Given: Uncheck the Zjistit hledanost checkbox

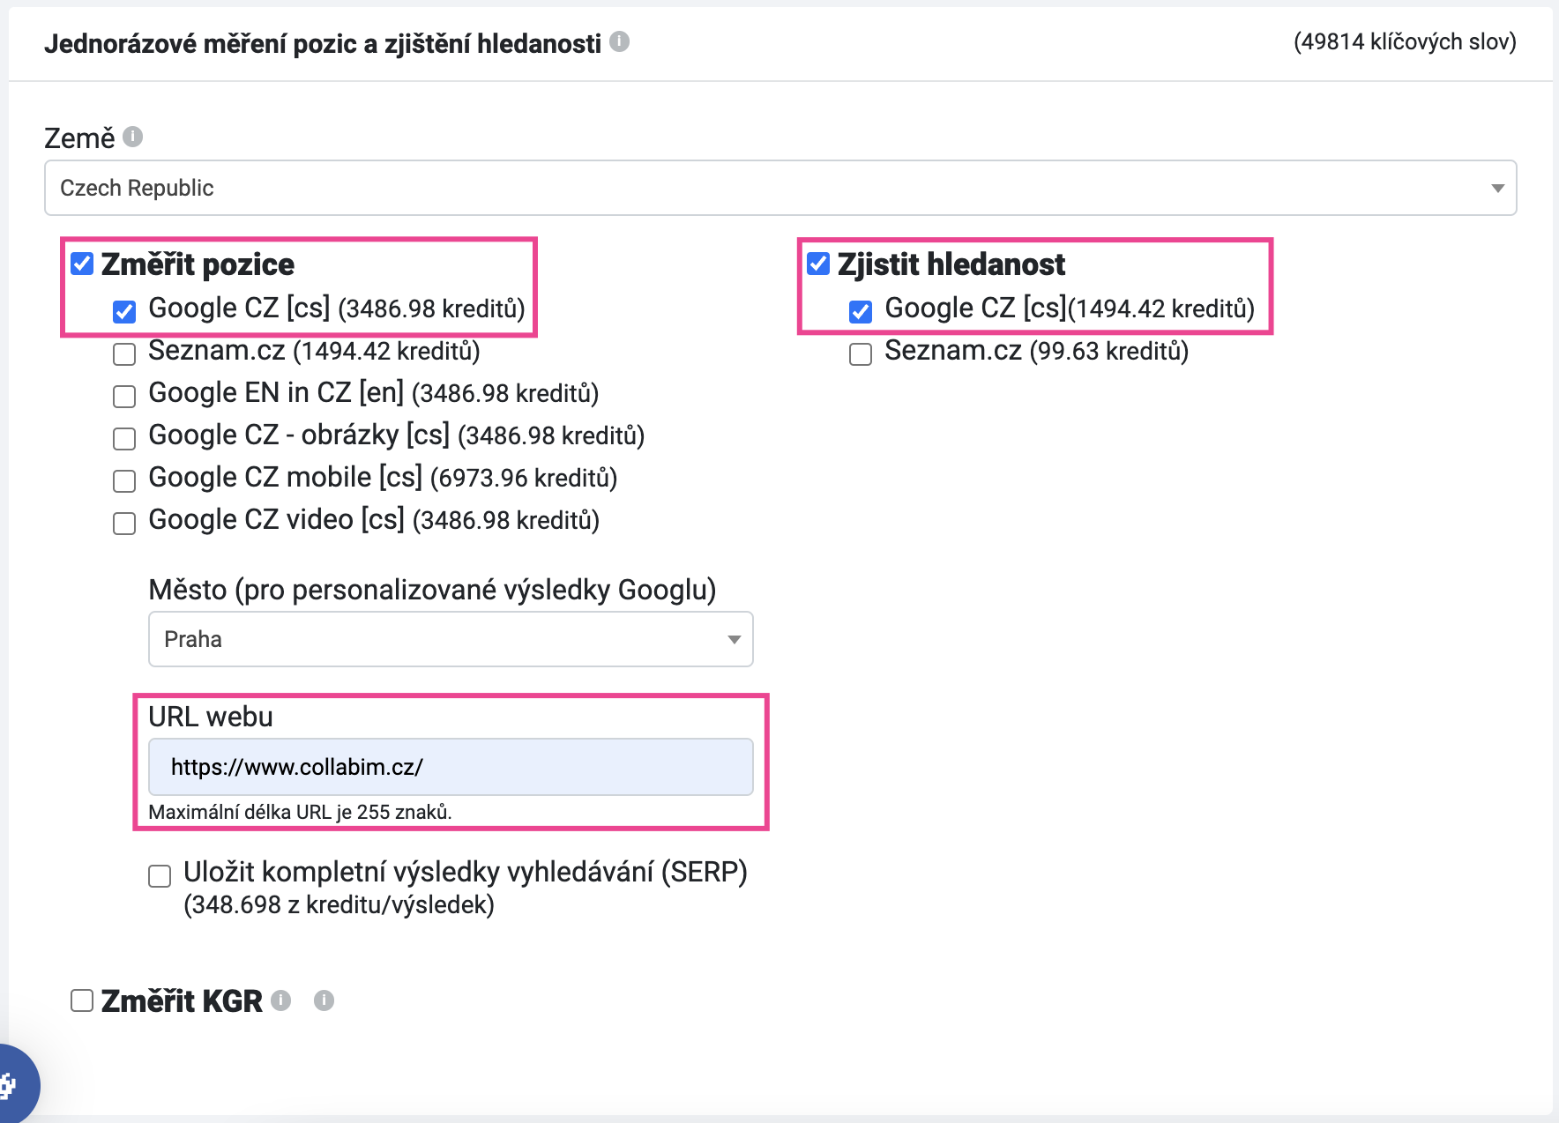Looking at the screenshot, I should point(818,264).
